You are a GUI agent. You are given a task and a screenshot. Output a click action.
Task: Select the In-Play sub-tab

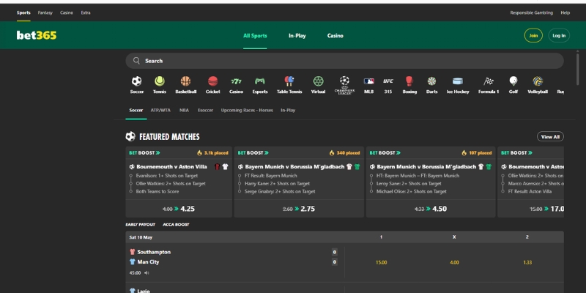point(288,111)
